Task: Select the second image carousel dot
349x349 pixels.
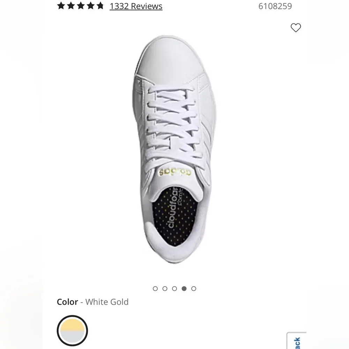Action: 165,289
